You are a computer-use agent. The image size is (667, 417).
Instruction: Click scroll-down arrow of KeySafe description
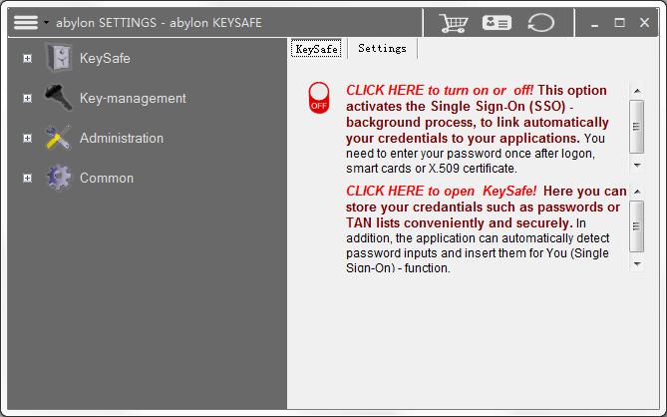tap(637, 264)
